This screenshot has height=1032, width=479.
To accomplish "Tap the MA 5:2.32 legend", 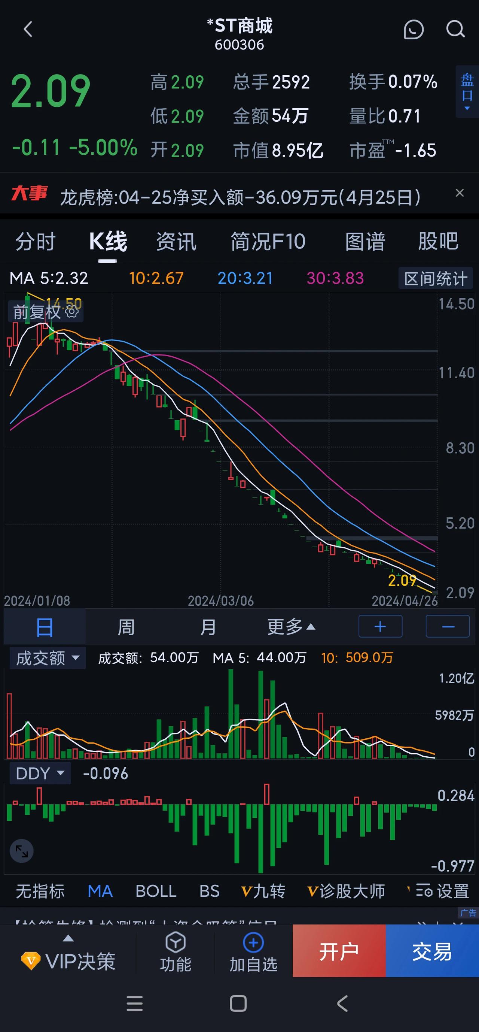I will point(49,278).
